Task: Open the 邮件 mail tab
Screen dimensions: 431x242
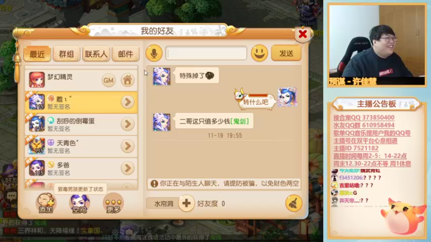Action: [x=126, y=54]
